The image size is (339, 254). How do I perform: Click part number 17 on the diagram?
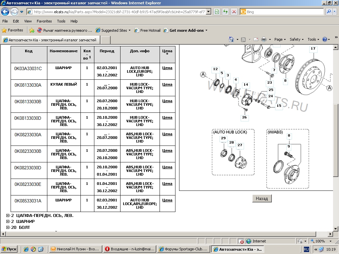pos(313,49)
